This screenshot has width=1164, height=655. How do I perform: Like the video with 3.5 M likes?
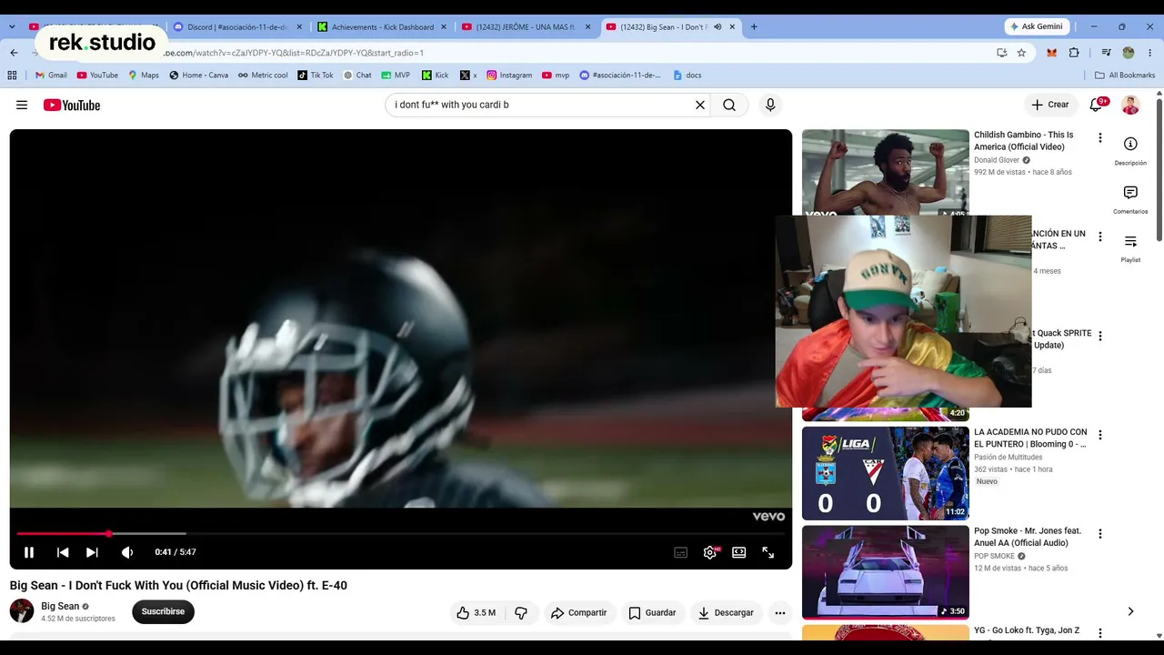click(x=477, y=613)
